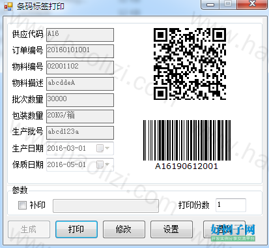This screenshot has height=248, width=269.
Task: Toggle the 补印 checkbox
Action: (x=22, y=205)
